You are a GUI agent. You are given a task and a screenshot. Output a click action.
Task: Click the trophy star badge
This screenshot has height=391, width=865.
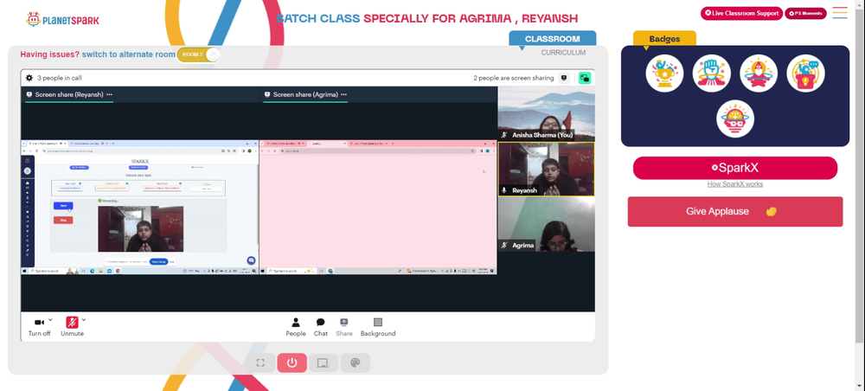664,74
